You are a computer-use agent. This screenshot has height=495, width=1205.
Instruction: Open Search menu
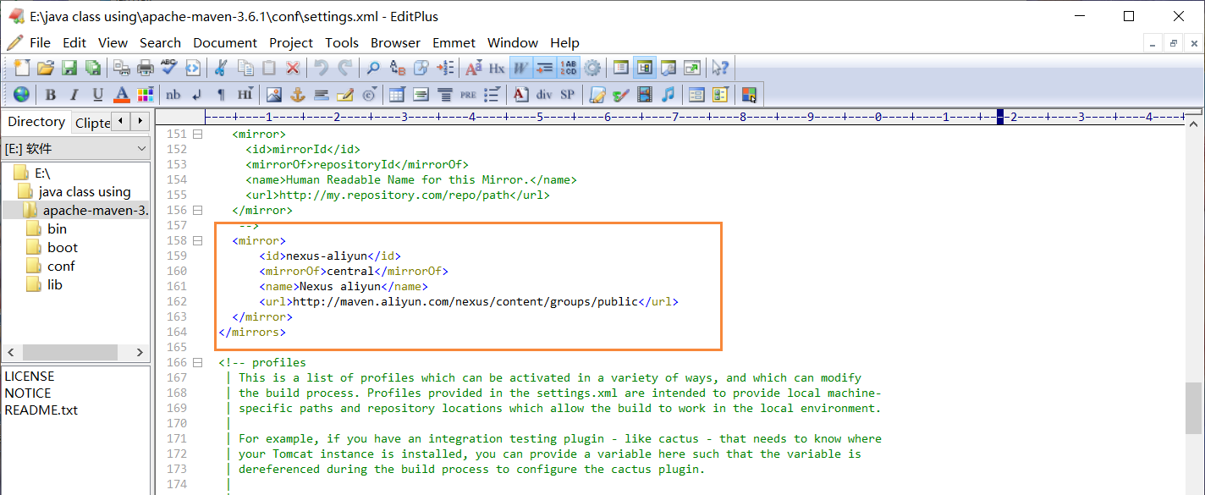pyautogui.click(x=160, y=42)
